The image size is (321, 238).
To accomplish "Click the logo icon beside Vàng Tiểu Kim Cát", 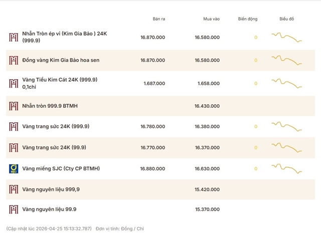I will [x=14, y=83].
